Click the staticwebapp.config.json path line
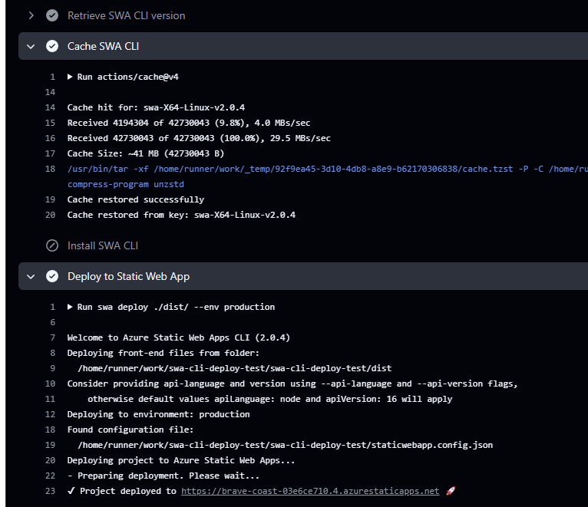Image resolution: width=588 pixels, height=507 pixels. tap(285, 445)
